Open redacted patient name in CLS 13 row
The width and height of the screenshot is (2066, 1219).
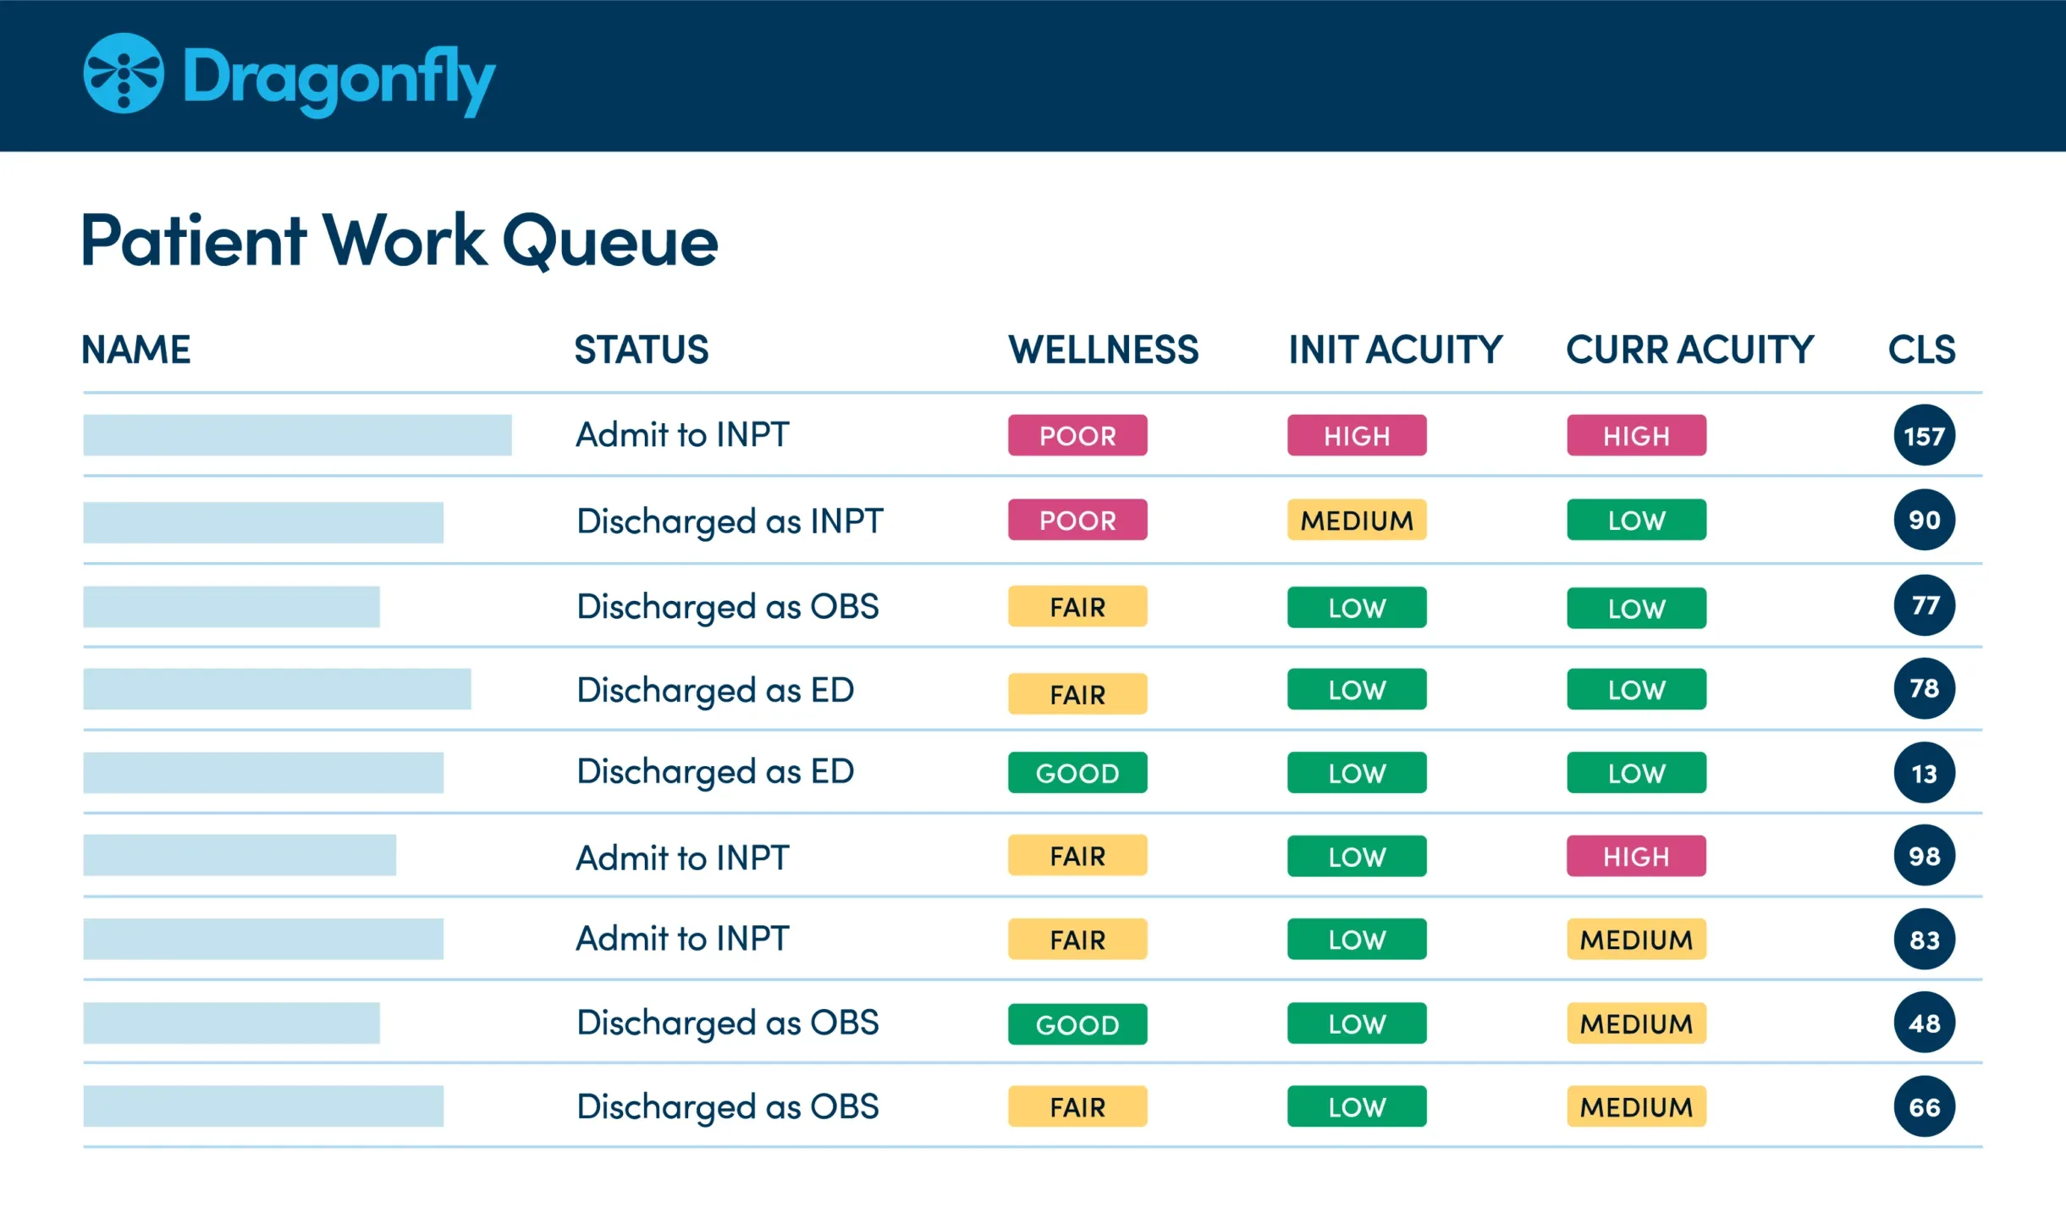tap(263, 773)
